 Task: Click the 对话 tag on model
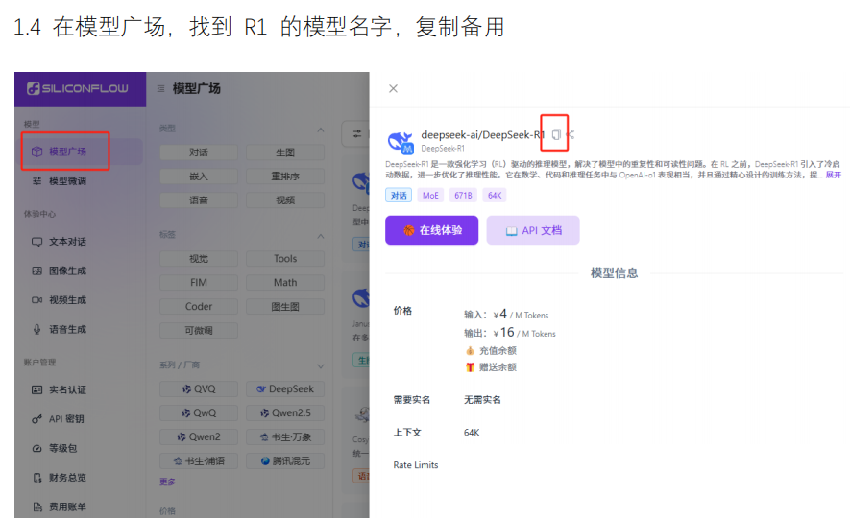399,195
